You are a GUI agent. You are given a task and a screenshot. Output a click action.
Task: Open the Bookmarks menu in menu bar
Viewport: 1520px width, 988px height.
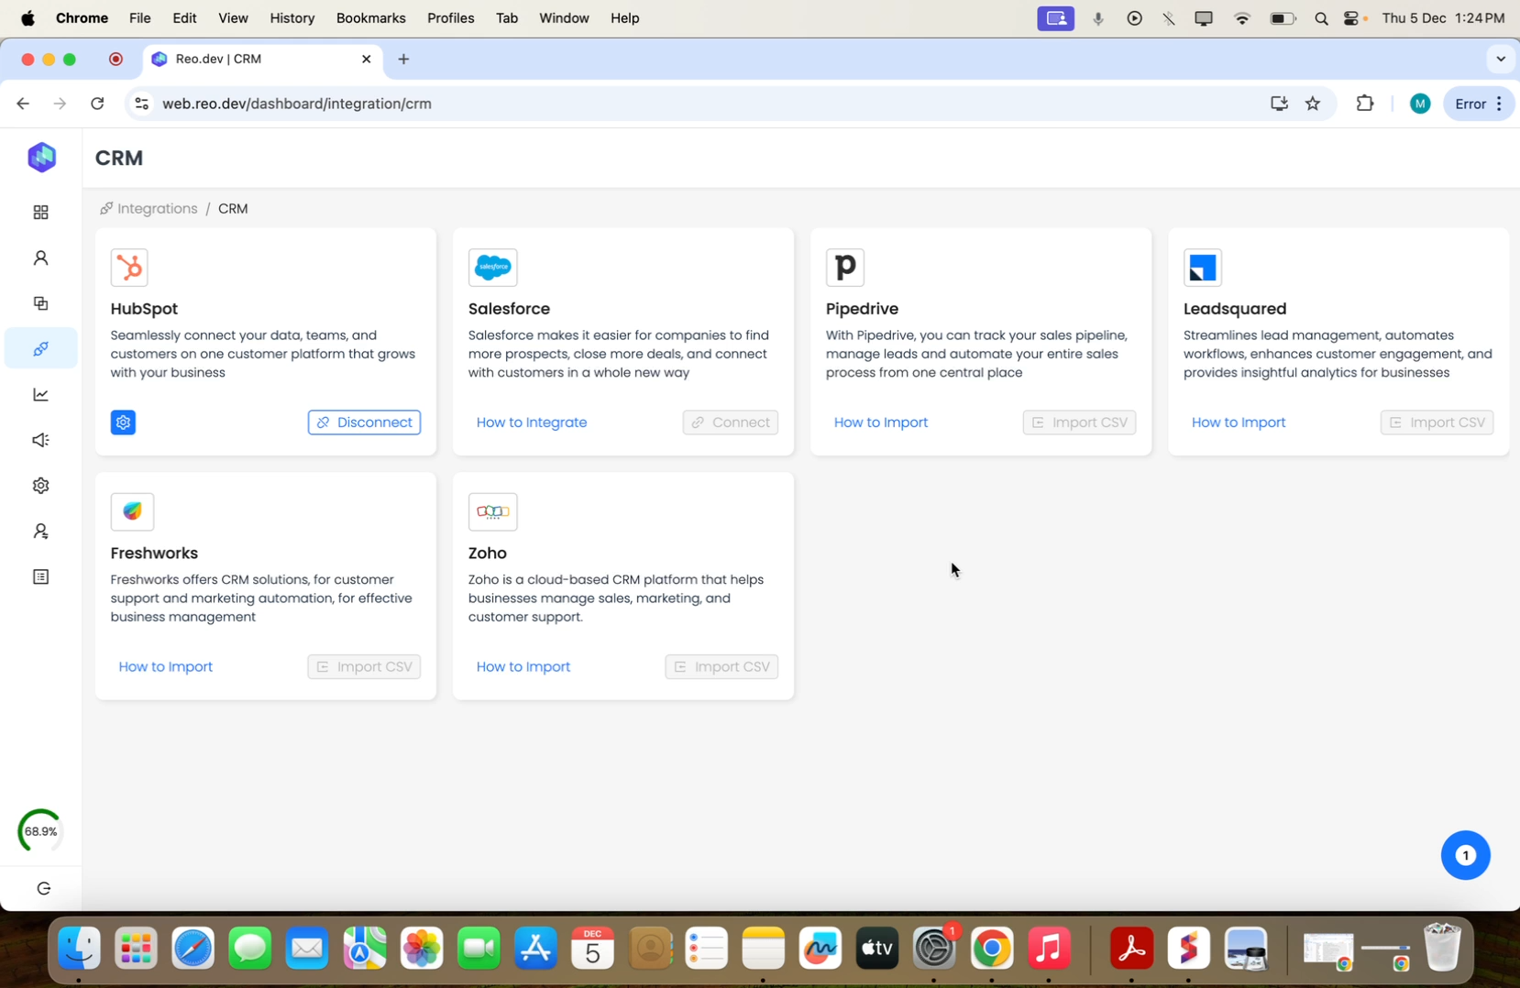click(370, 18)
